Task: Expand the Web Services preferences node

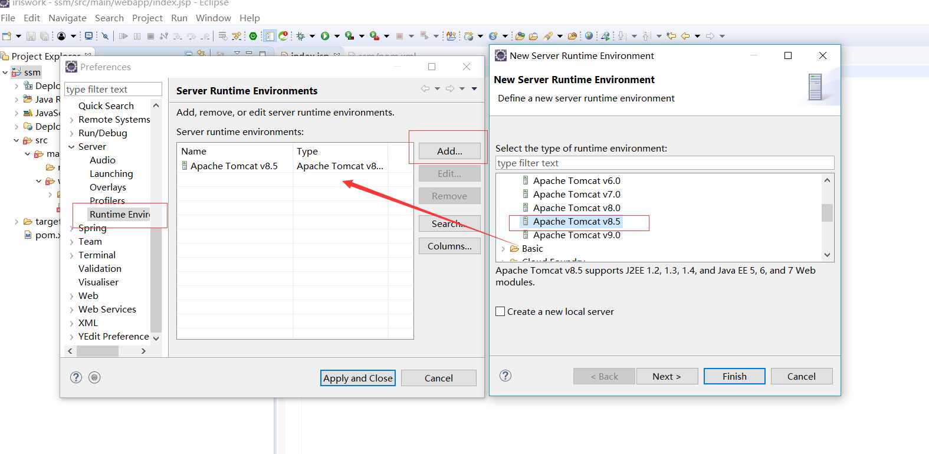Action: (x=71, y=310)
